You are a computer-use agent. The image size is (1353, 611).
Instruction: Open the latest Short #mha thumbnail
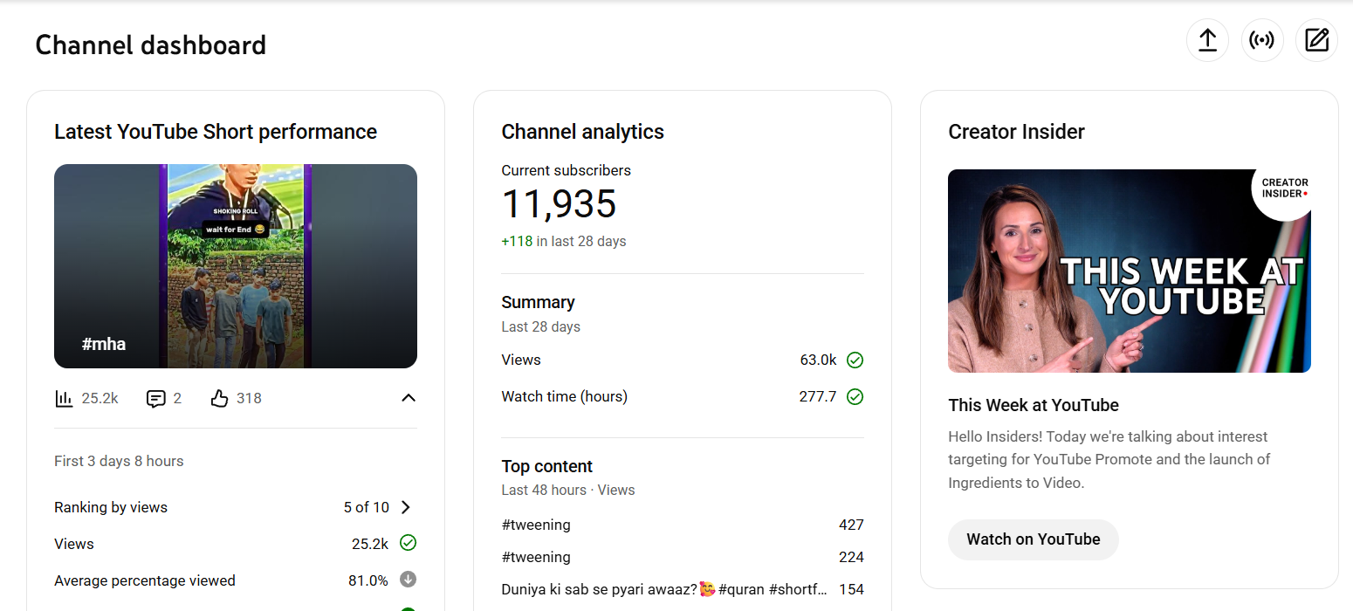pos(236,266)
